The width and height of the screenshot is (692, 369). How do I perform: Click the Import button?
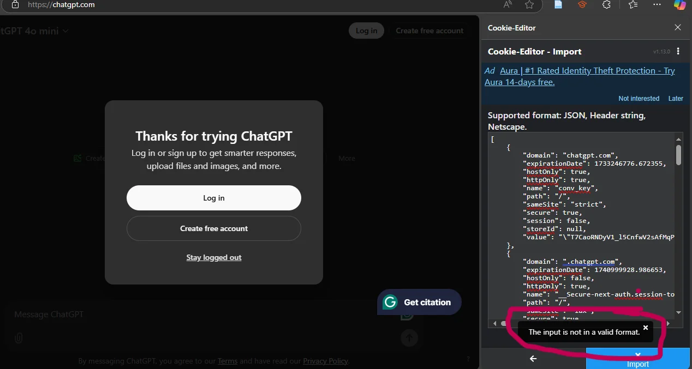pyautogui.click(x=638, y=359)
